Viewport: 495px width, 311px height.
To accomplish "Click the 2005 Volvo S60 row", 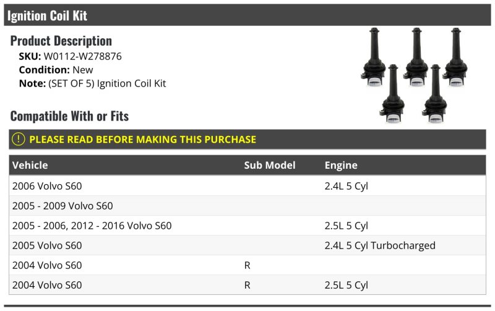I will point(247,245).
